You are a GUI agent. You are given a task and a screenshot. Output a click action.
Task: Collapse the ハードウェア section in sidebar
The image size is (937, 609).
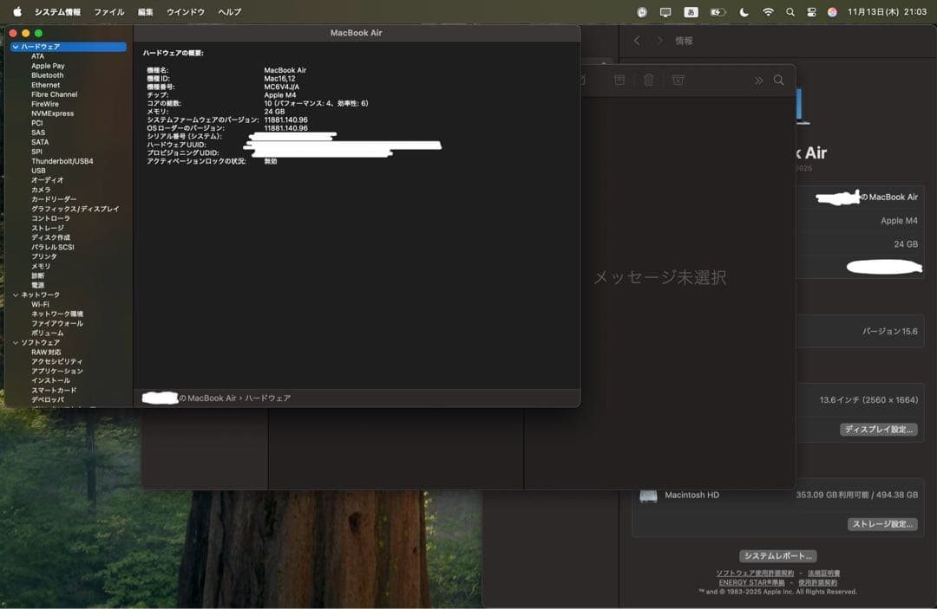[x=16, y=45]
